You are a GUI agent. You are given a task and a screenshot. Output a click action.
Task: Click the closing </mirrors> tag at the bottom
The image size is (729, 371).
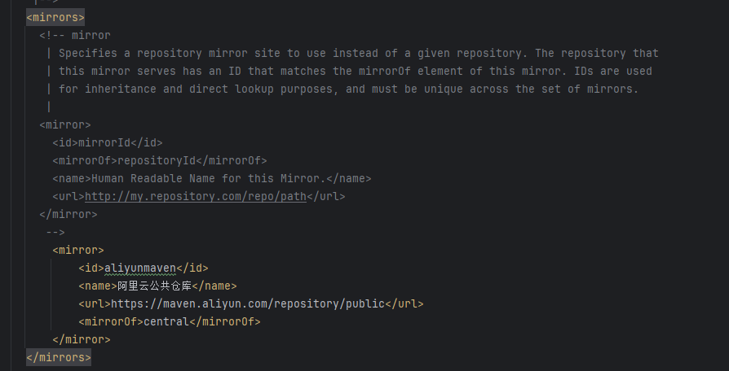(x=59, y=357)
